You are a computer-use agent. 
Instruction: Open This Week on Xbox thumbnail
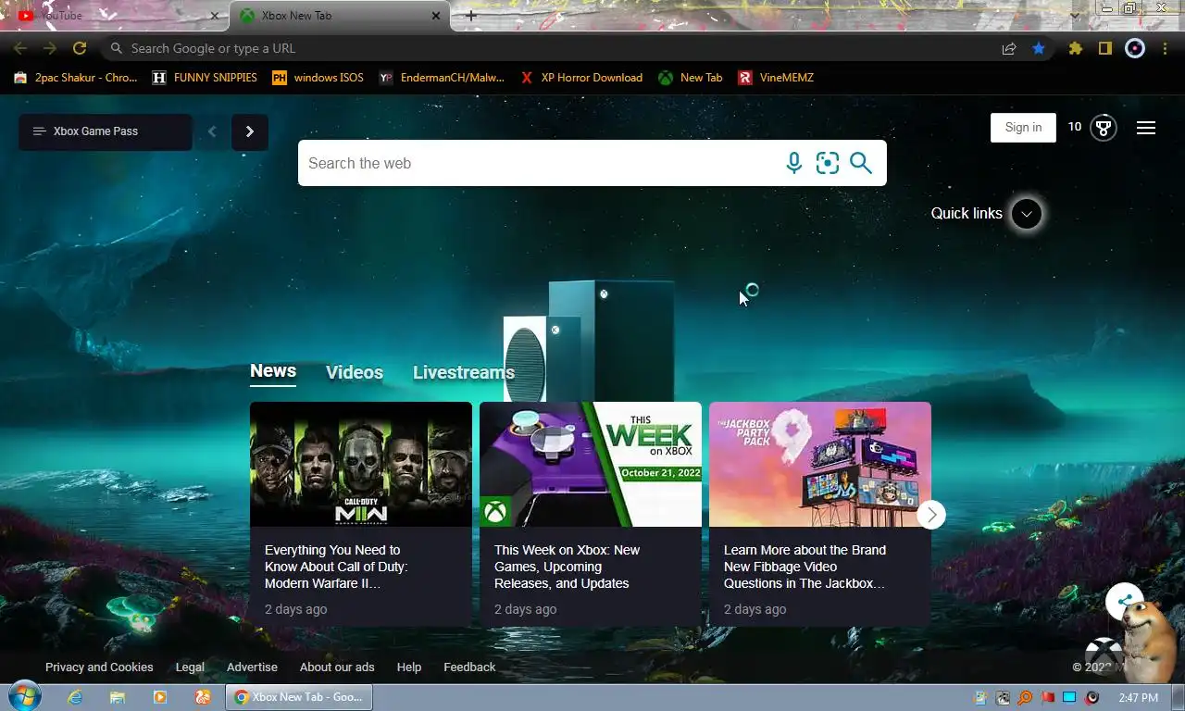point(591,464)
